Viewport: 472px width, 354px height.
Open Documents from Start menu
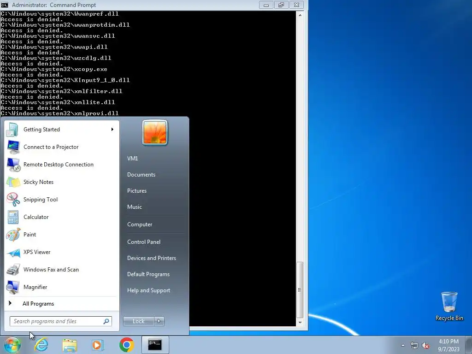[141, 175]
